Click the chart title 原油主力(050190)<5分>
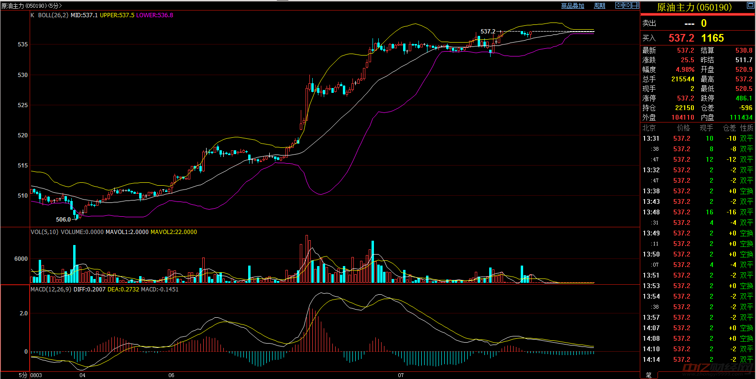Screen dimensions: 756x379 (32, 6)
